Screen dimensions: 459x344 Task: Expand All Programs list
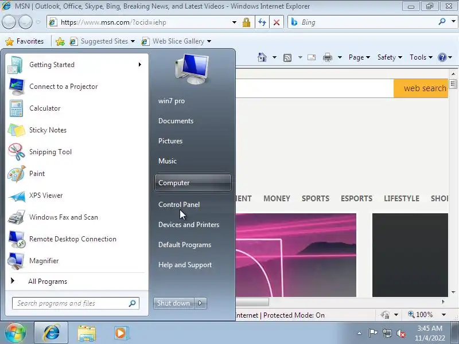pos(76,282)
